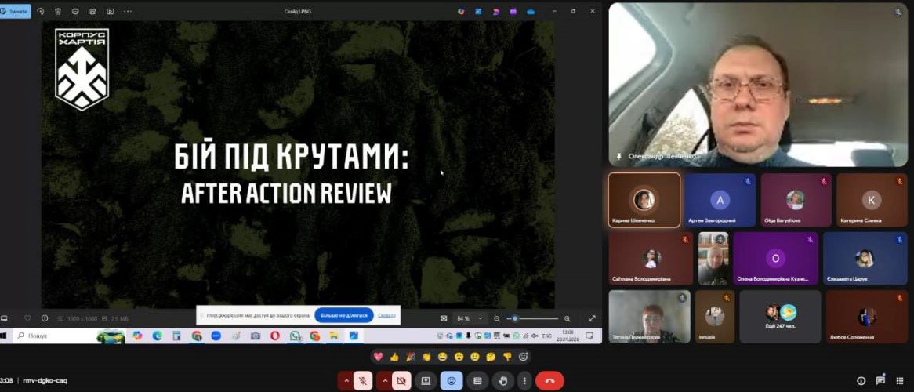914x392 pixels.
Task: Open the chat messages panel
Action: click(880, 381)
